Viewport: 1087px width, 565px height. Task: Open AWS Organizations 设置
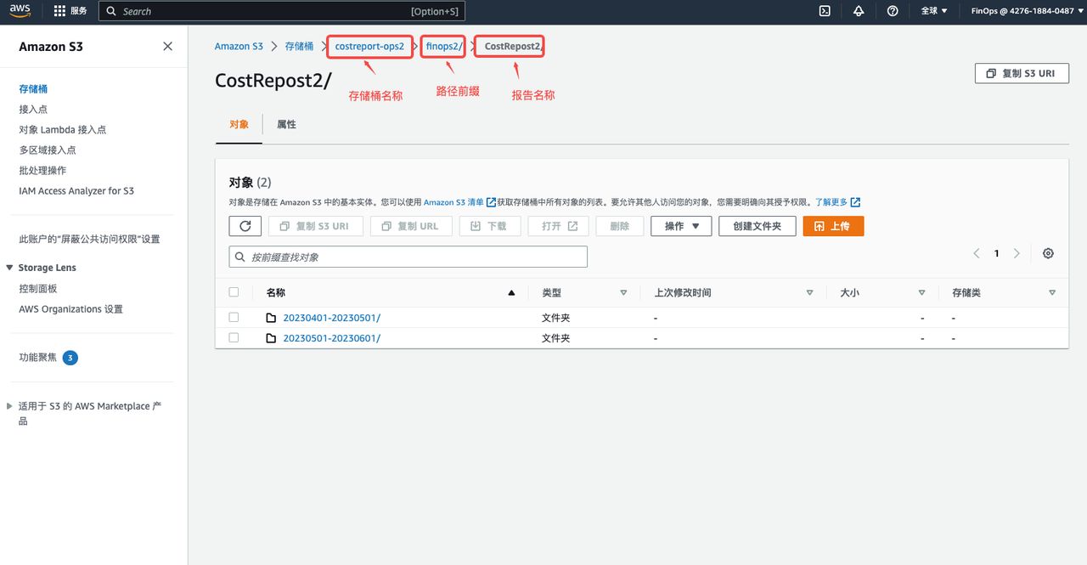pos(71,309)
